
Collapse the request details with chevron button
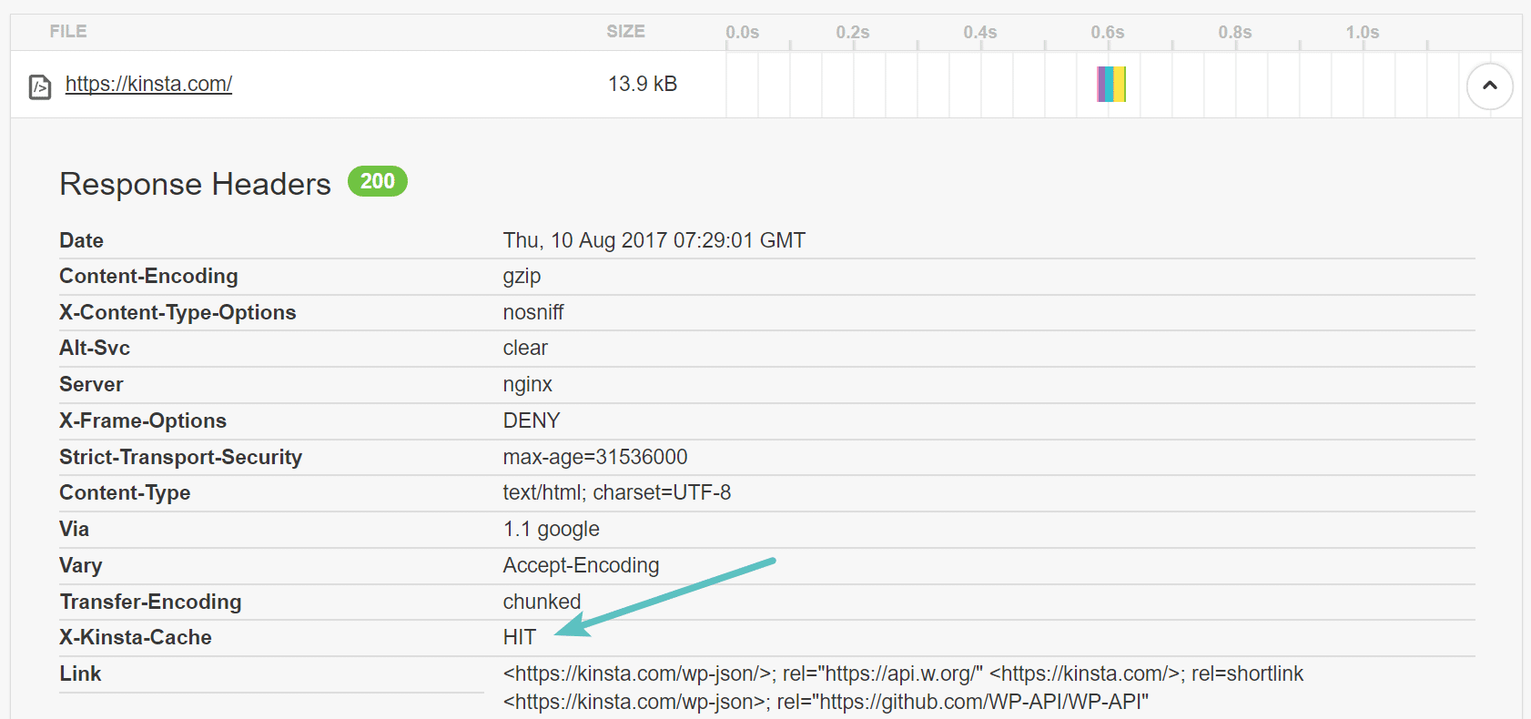point(1489,86)
